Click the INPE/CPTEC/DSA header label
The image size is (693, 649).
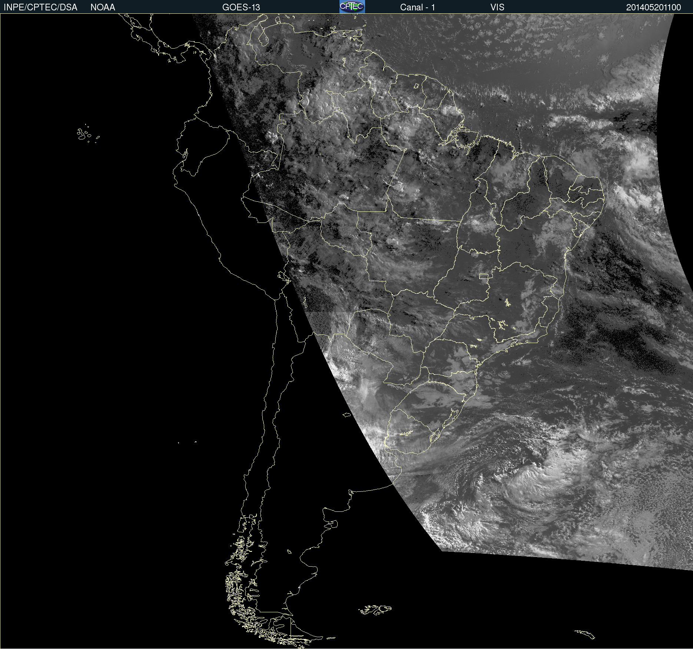40,7
